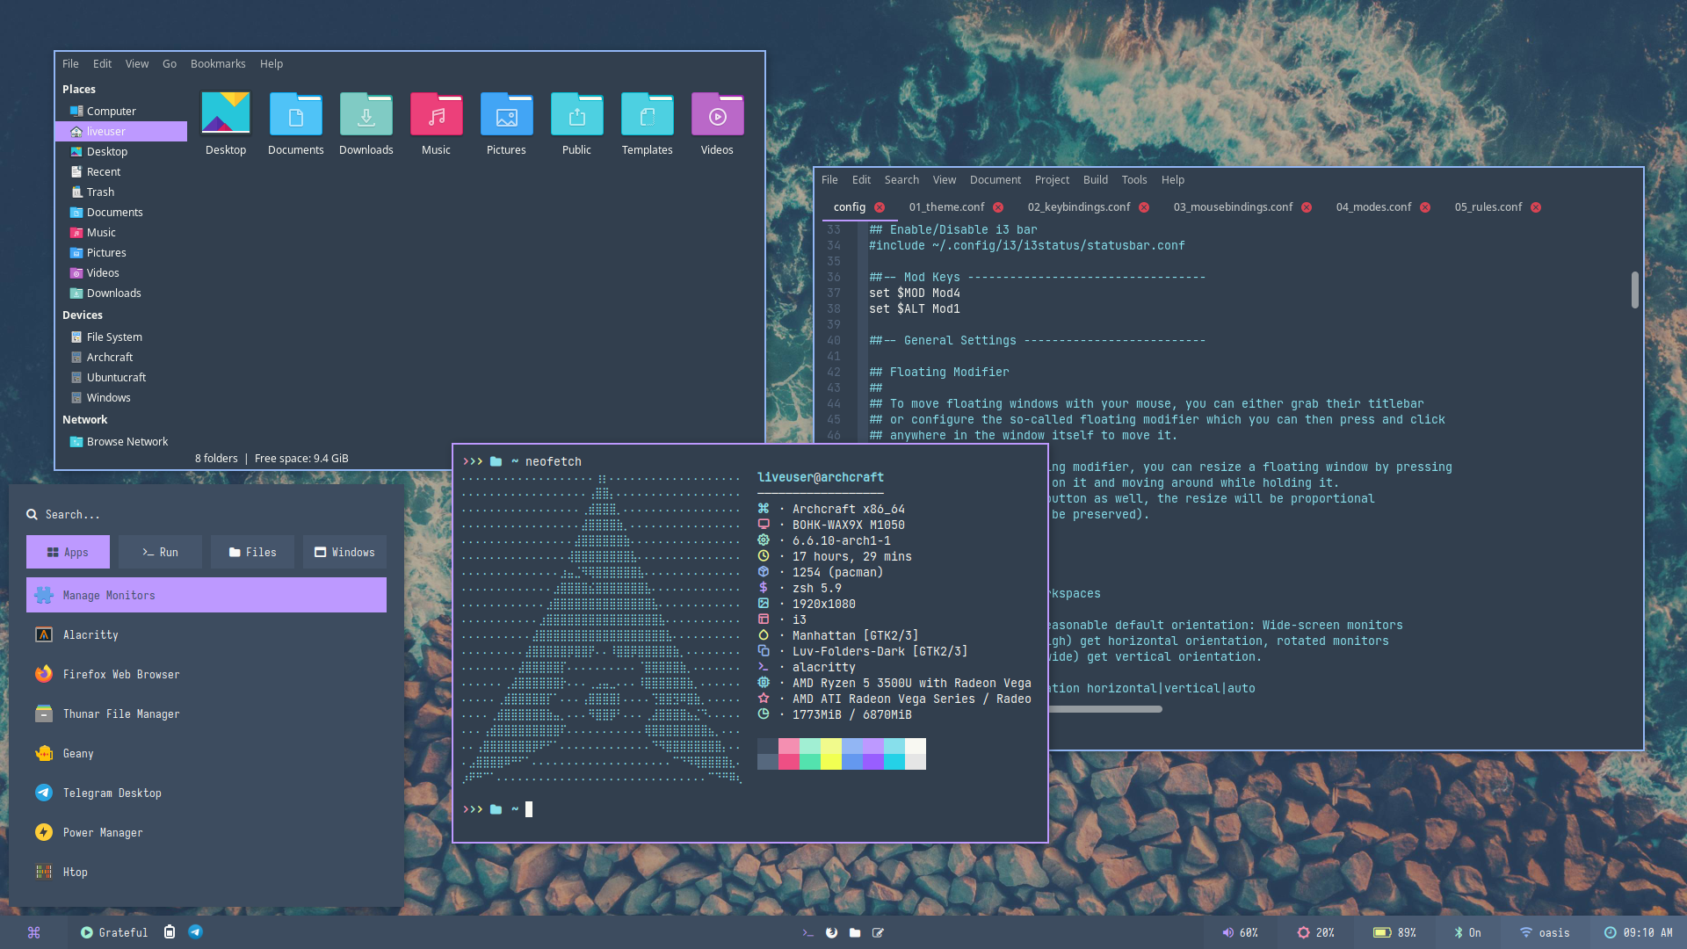Play or pause the Grateful track
1687x949 pixels.
(x=87, y=932)
